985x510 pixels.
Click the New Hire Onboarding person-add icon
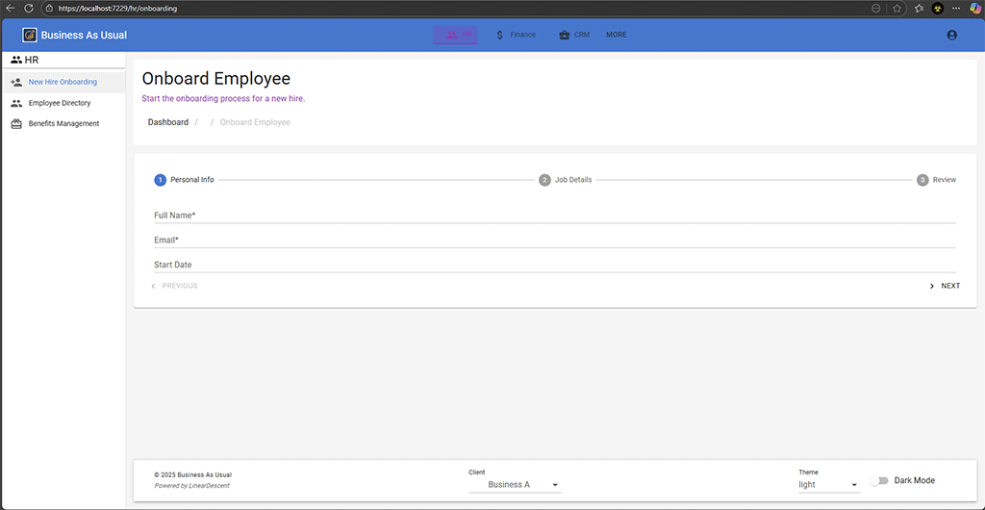[x=16, y=83]
